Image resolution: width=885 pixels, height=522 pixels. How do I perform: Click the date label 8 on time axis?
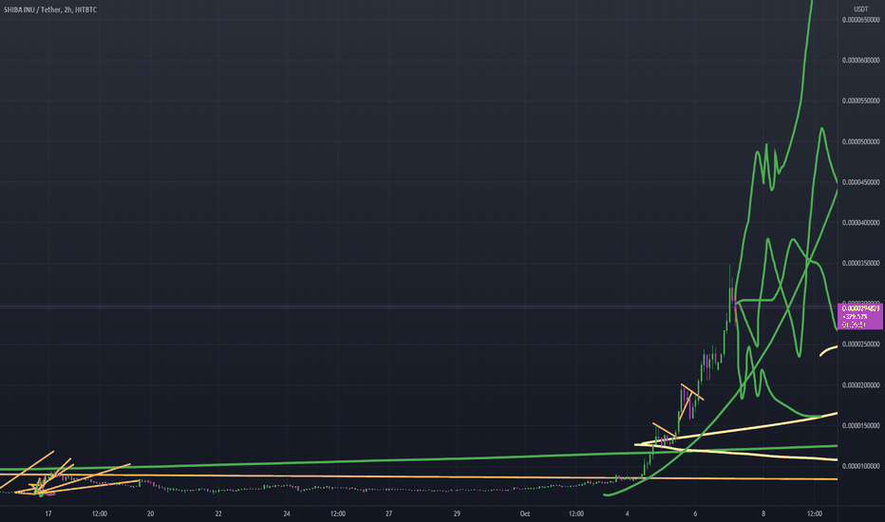pos(763,513)
